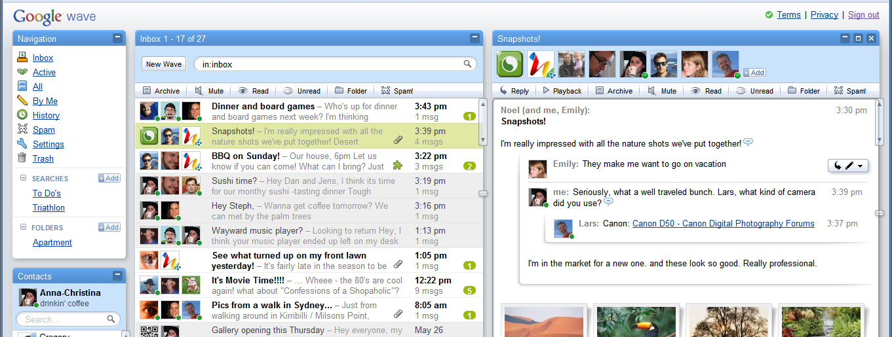The height and width of the screenshot is (337, 892).
Task: Click the New Wave button
Action: point(164,64)
